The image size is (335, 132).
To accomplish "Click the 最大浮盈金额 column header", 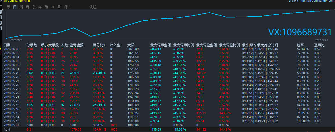I will 207,45.
